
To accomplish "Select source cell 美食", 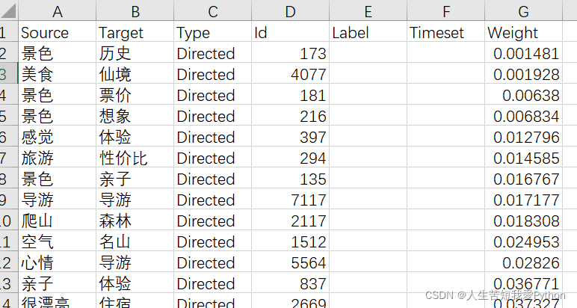I will pos(57,73).
